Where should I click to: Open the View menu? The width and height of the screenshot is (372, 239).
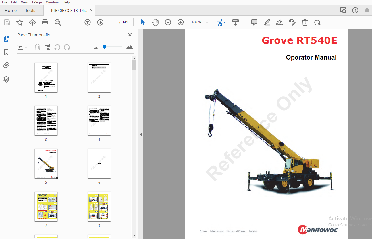coord(24,2)
